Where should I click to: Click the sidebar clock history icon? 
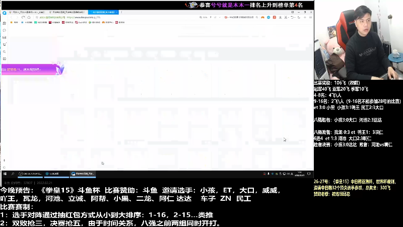5,30
